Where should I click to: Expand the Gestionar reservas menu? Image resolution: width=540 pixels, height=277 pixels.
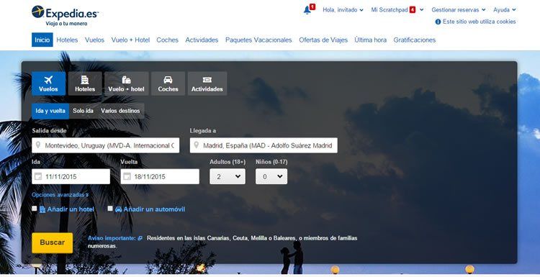click(x=459, y=10)
